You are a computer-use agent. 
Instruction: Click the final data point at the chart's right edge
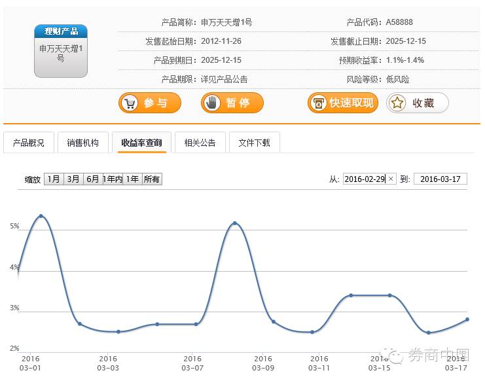pos(467,319)
